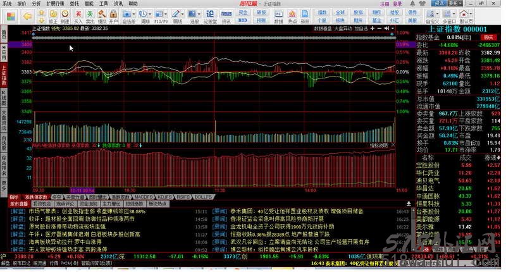Click the yellow up arrow button
This screenshot has width=506, height=272.
(x=41, y=13)
